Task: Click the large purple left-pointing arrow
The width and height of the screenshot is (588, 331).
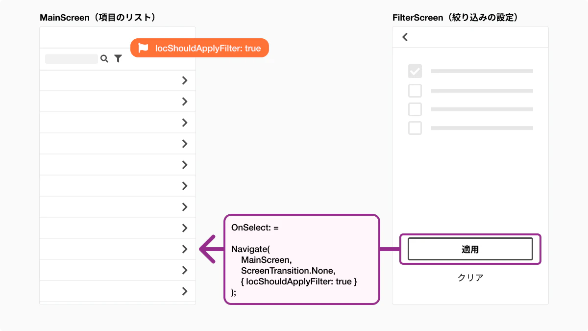Action: pyautogui.click(x=209, y=249)
